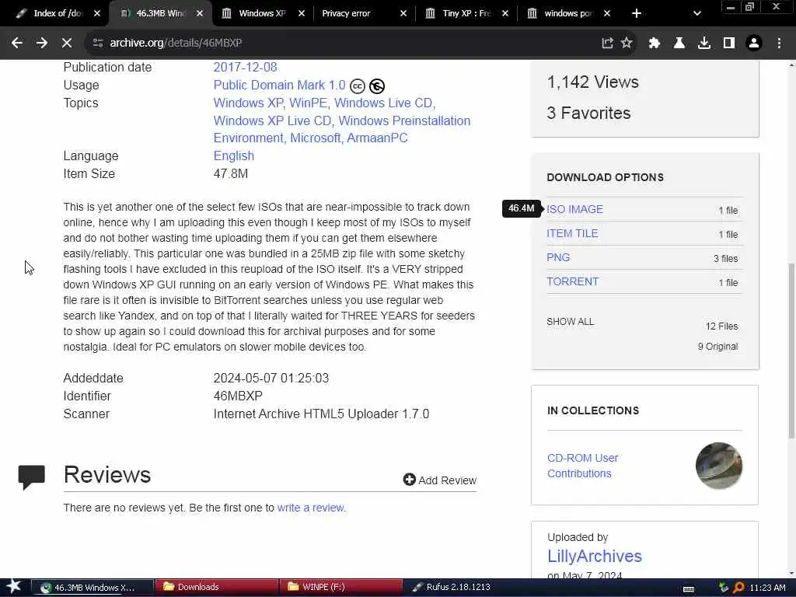
Task: Open the English language link
Action: [233, 155]
